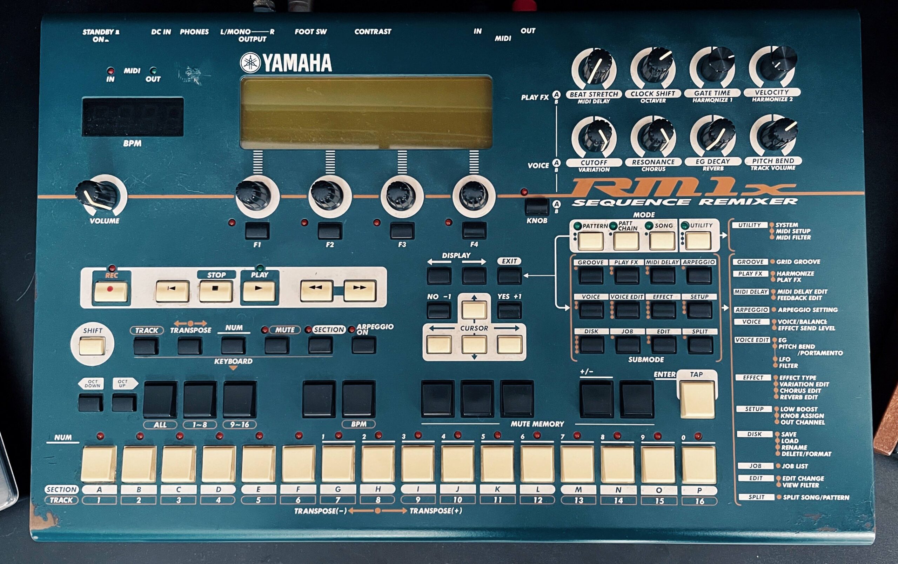Select PATT CHAIN mode button
Image resolution: width=898 pixels, height=564 pixels.
pos(626,241)
